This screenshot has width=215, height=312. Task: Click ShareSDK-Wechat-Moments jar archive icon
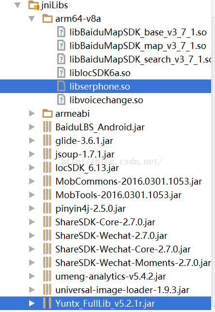pyautogui.click(x=47, y=263)
